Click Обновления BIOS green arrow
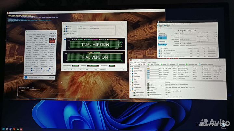The height and width of the screenshot is (131, 234). pos(191,64)
